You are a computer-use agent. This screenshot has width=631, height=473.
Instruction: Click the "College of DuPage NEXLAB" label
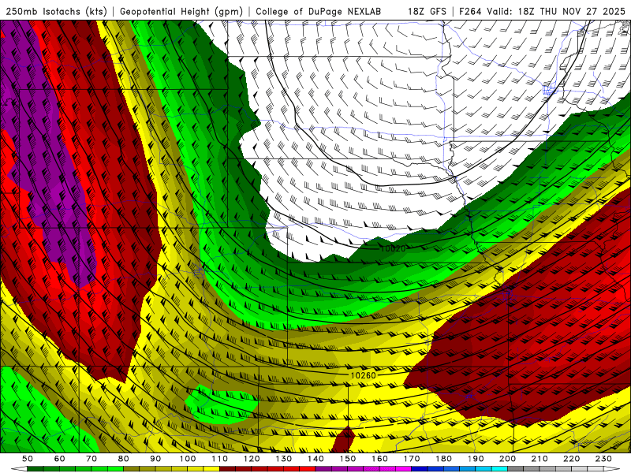[319, 12]
